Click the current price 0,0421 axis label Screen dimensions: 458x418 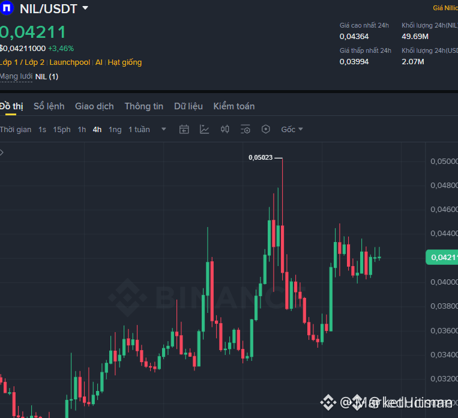coord(442,257)
